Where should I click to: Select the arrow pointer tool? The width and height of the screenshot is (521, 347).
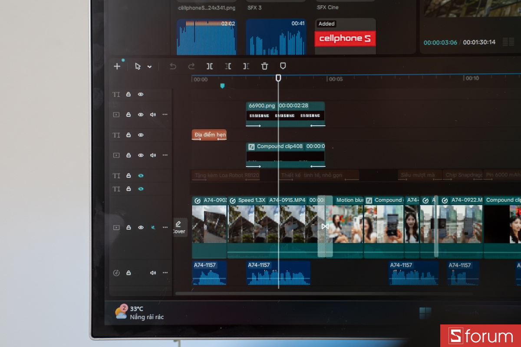click(x=138, y=66)
